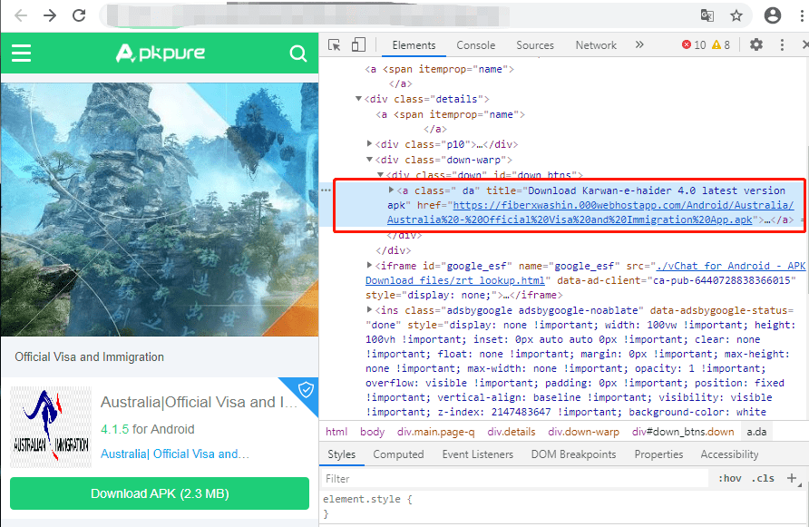Click the Download APK (2.3 MB) button
Screen dimensions: 809x527
pos(160,493)
